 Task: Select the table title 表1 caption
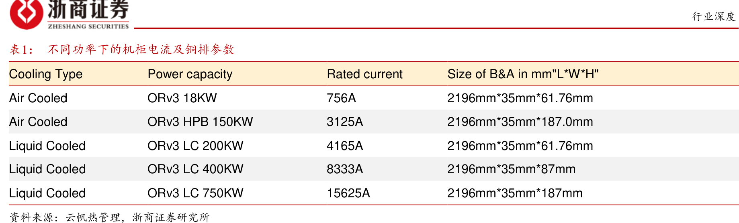pos(122,49)
